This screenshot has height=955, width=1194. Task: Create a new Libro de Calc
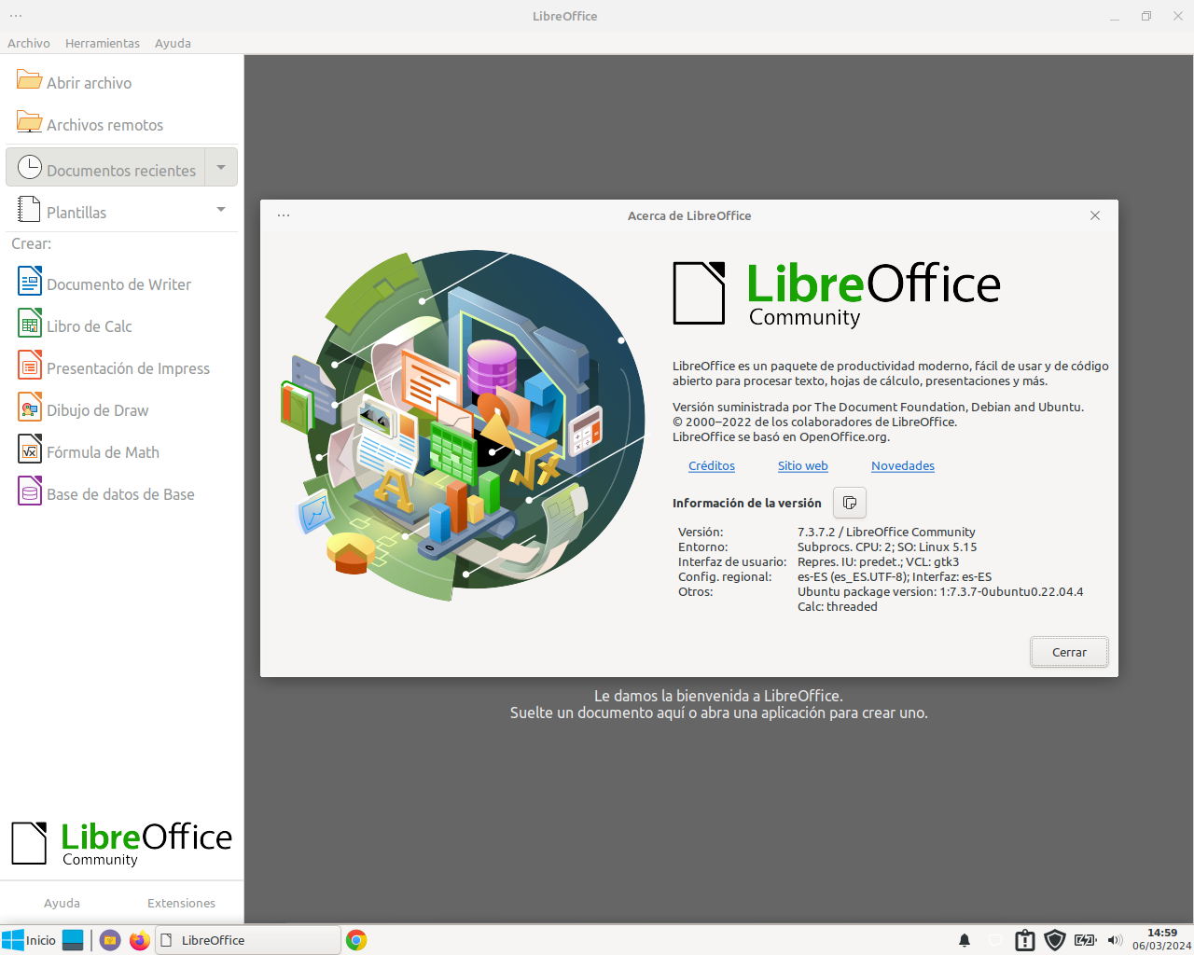(121, 325)
